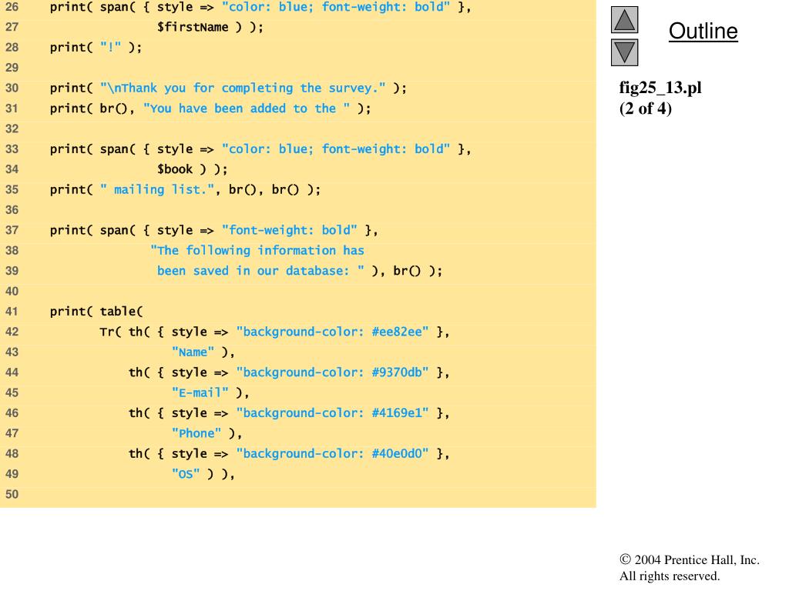Click the #4169e1 color value
Image resolution: width=789 pixels, height=591 pixels.
[x=397, y=413]
